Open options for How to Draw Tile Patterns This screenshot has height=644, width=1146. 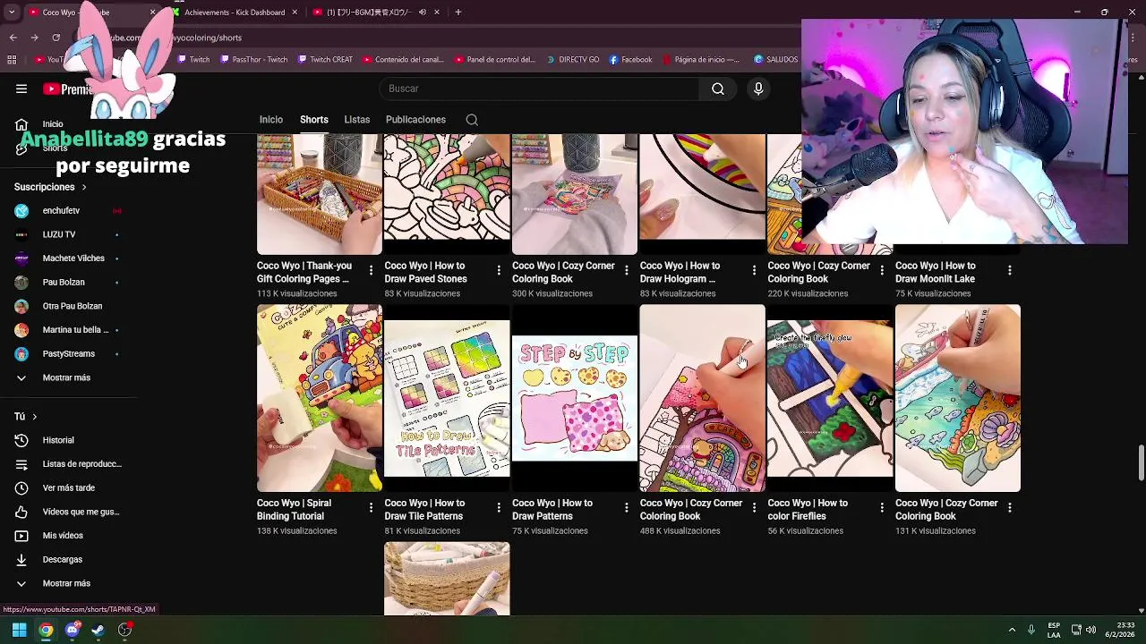pos(499,507)
